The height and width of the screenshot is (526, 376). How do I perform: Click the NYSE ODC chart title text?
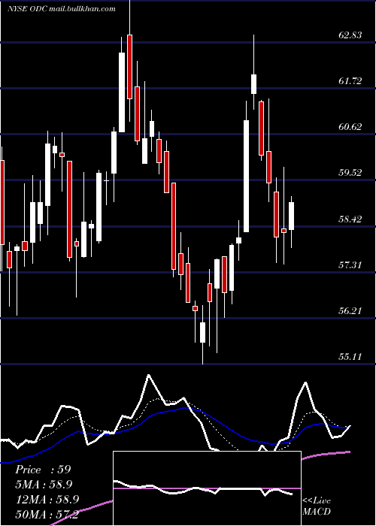(x=62, y=8)
